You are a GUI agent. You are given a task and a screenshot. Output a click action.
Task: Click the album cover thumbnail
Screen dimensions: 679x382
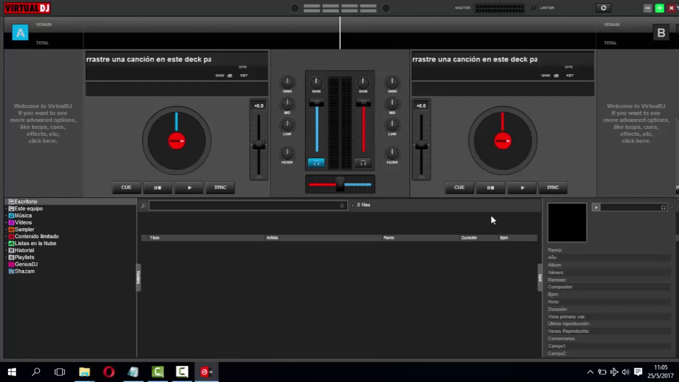tap(567, 222)
